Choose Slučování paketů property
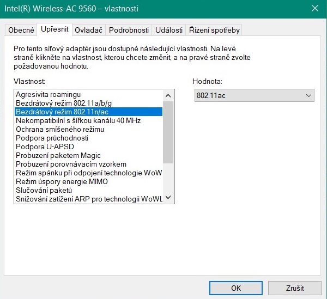This screenshot has width=327, height=299. coord(44,190)
